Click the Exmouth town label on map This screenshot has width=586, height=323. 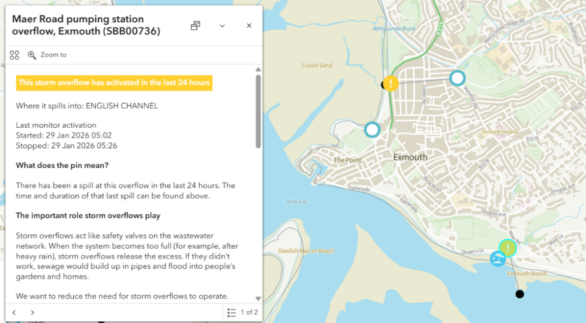point(410,157)
